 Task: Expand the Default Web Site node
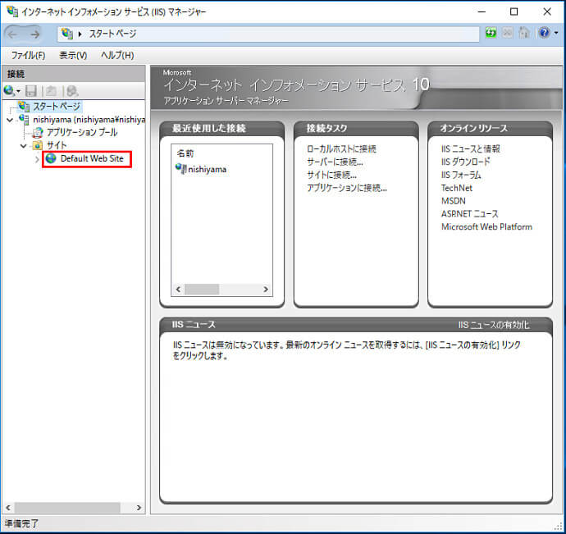coord(37,158)
